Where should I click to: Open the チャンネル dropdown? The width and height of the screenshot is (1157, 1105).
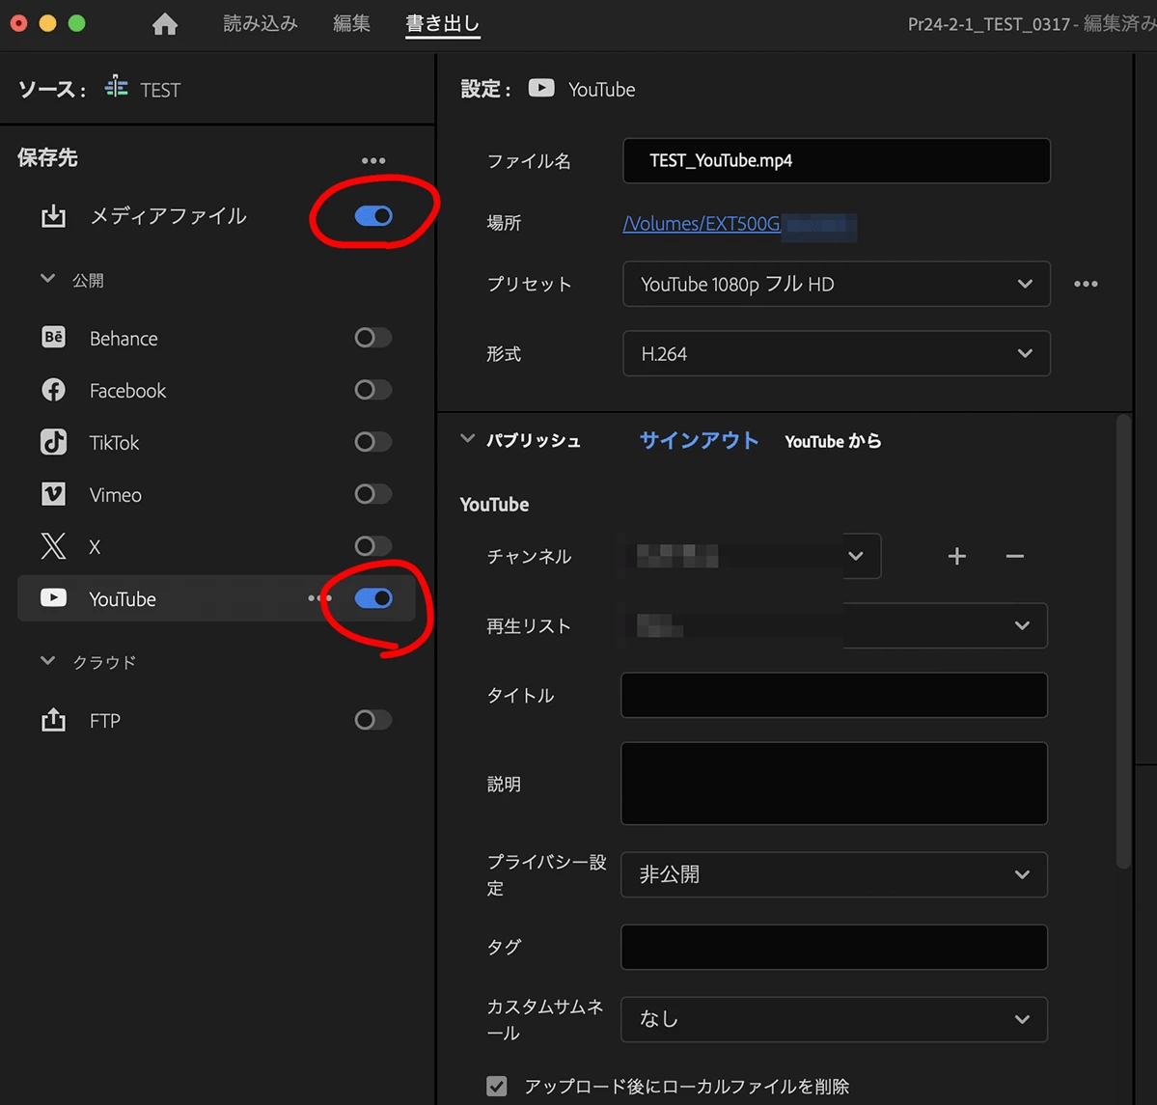751,556
